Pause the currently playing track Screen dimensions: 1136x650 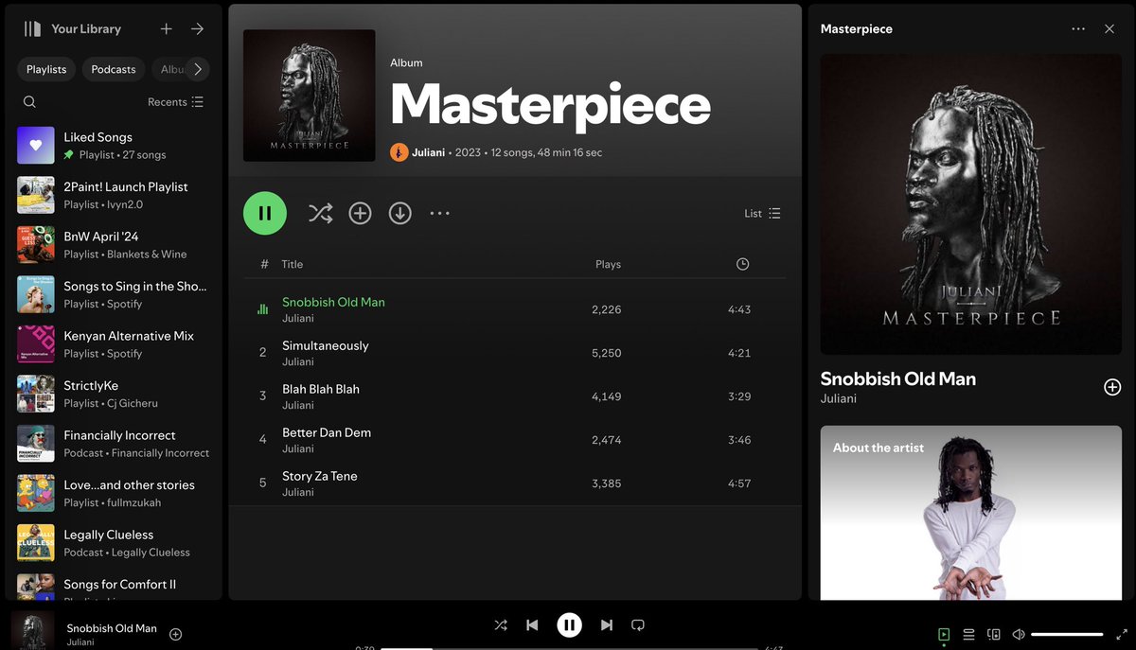tap(569, 624)
